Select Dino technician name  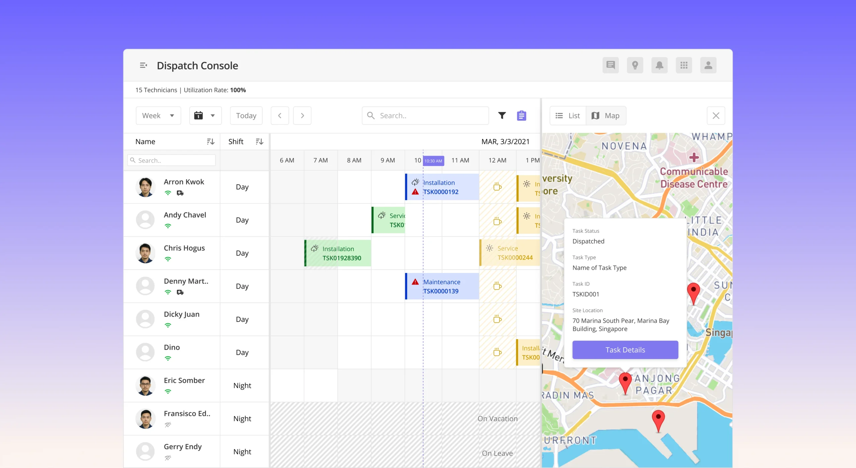(x=172, y=347)
